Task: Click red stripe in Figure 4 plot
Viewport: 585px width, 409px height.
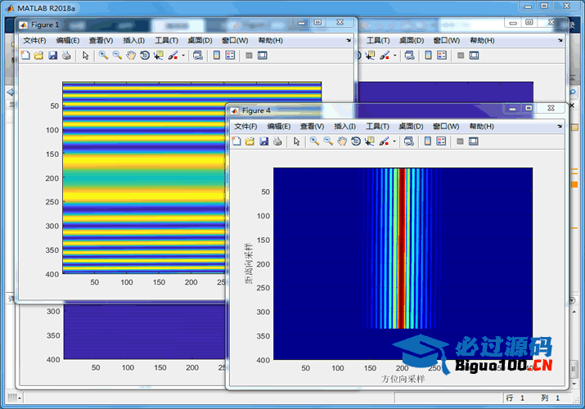Action: tap(403, 248)
